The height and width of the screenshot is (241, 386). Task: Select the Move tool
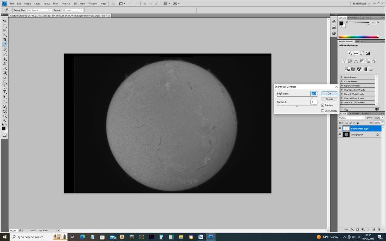pyautogui.click(x=5, y=21)
